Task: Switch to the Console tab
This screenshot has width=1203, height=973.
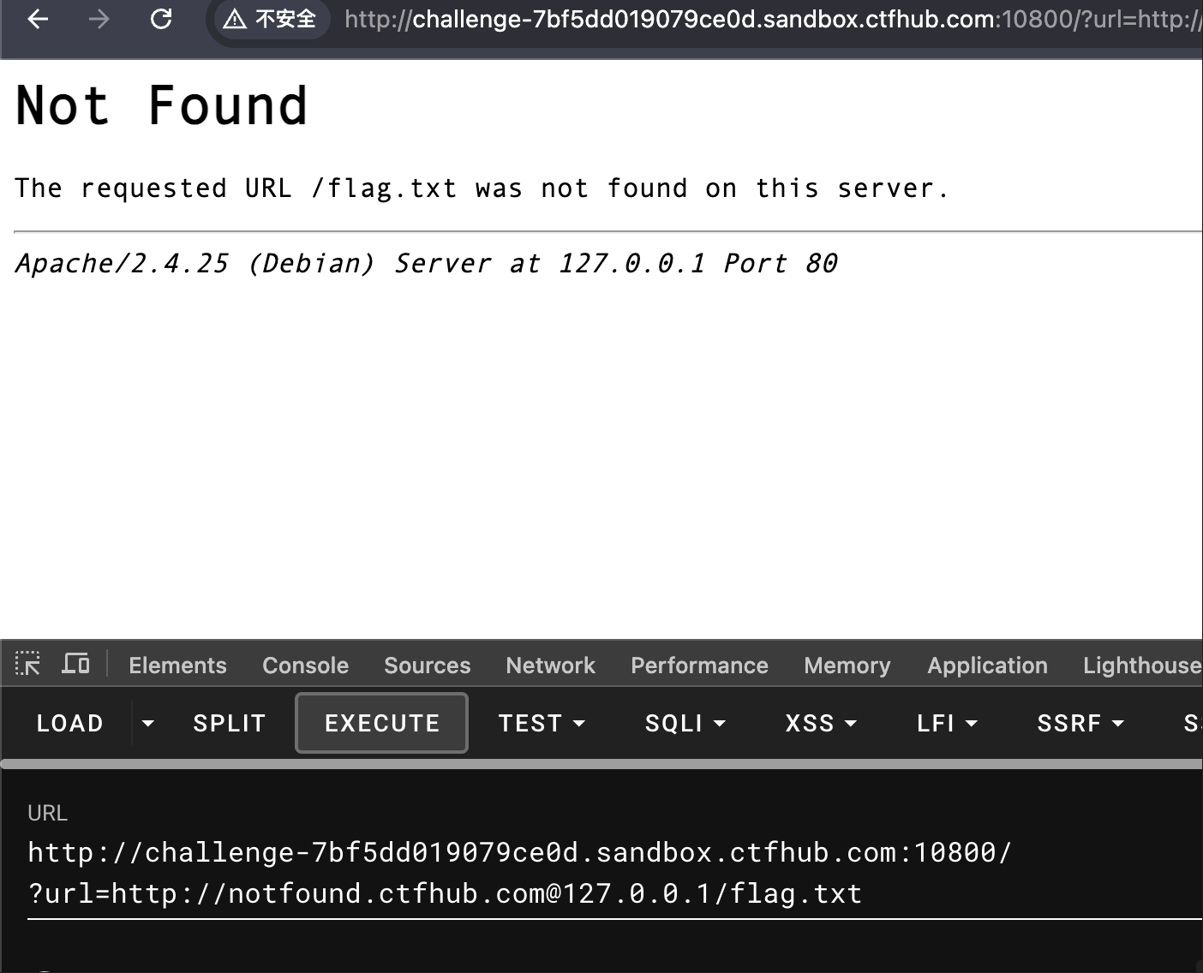Action: point(305,666)
